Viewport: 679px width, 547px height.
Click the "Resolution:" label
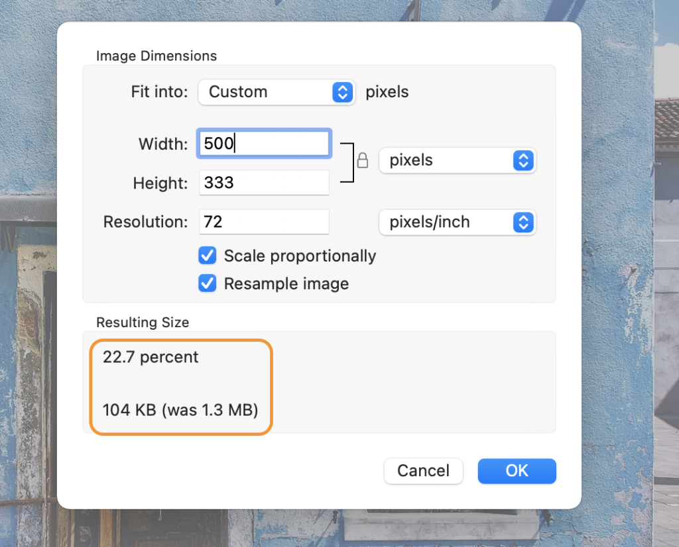point(145,223)
